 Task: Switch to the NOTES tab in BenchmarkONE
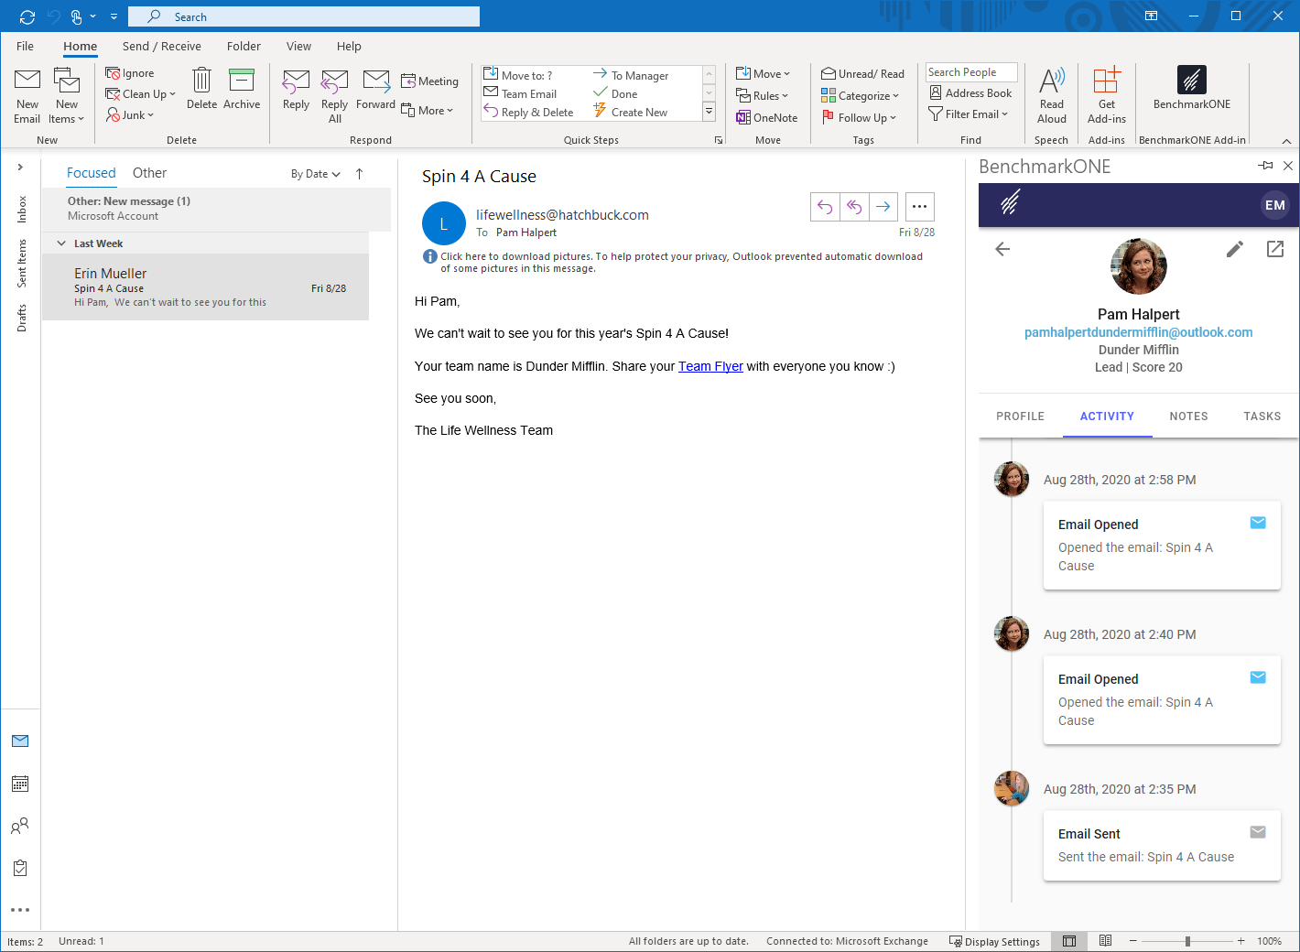(1188, 416)
